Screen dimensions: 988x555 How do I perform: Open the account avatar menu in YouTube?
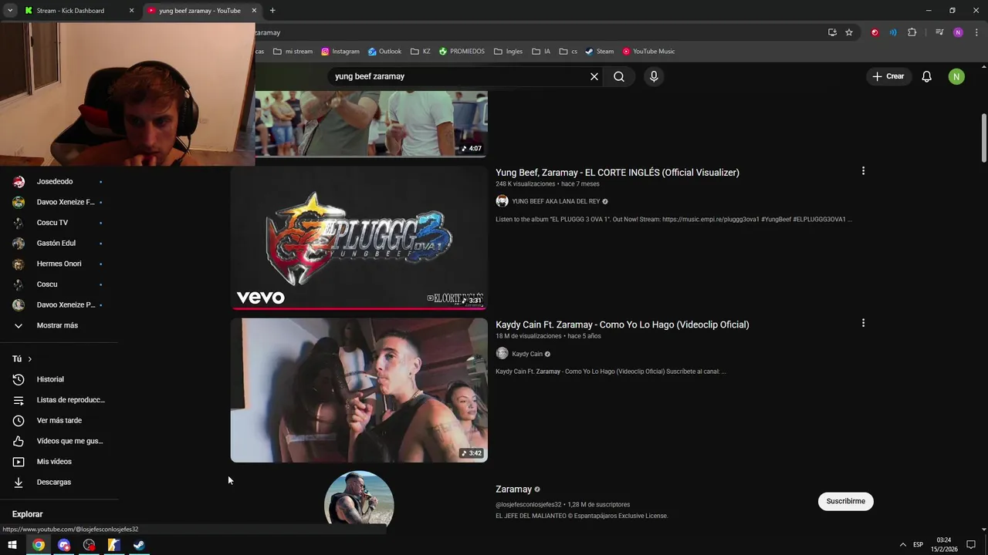click(x=956, y=76)
